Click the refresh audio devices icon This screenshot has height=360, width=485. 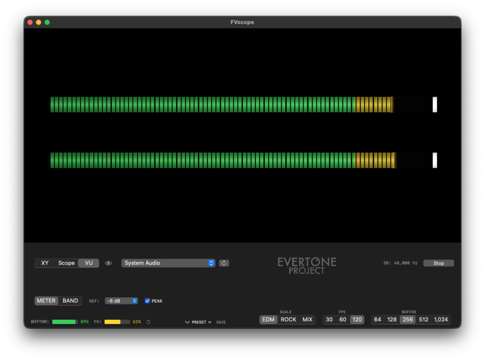point(224,263)
